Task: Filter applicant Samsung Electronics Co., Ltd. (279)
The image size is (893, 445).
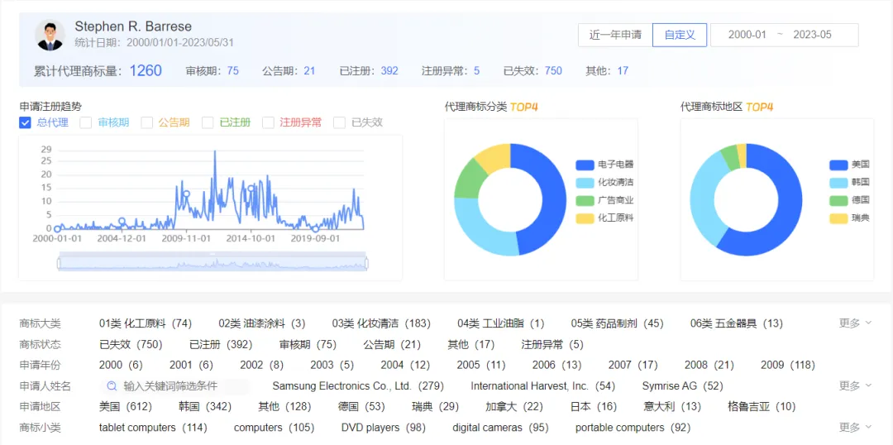Action: 358,385
